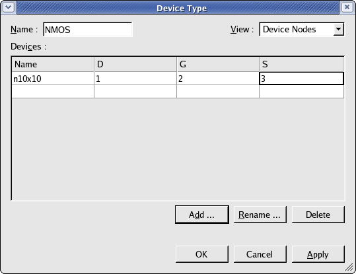Select the S cell with value 3
The width and height of the screenshot is (356, 274).
(x=301, y=79)
